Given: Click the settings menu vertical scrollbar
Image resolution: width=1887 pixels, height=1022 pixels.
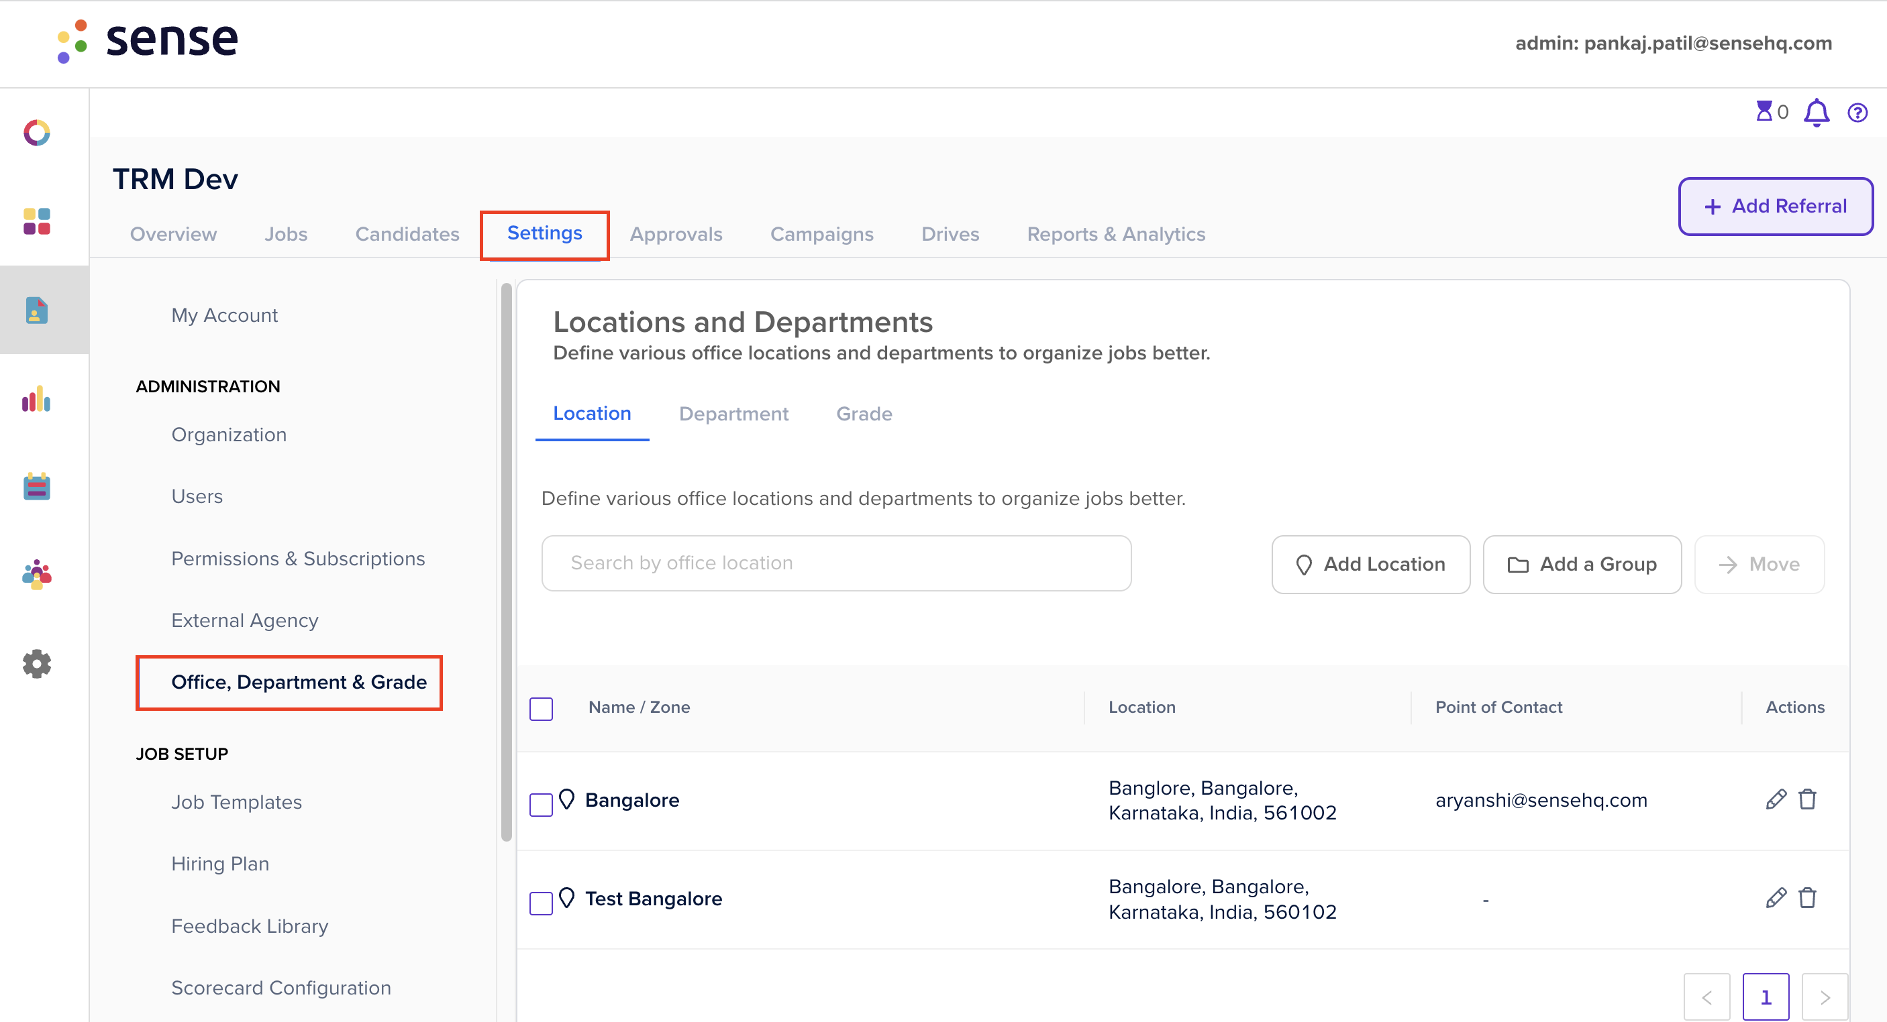Looking at the screenshot, I should tap(506, 562).
